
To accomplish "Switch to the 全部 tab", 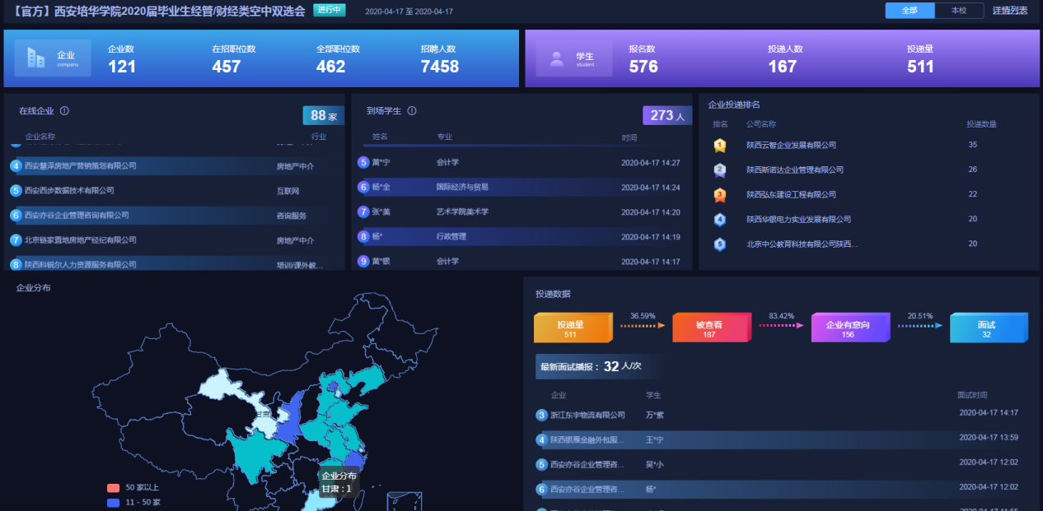I will (910, 11).
